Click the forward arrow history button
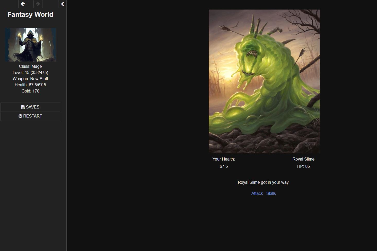The height and width of the screenshot is (251, 377). pyautogui.click(x=38, y=4)
